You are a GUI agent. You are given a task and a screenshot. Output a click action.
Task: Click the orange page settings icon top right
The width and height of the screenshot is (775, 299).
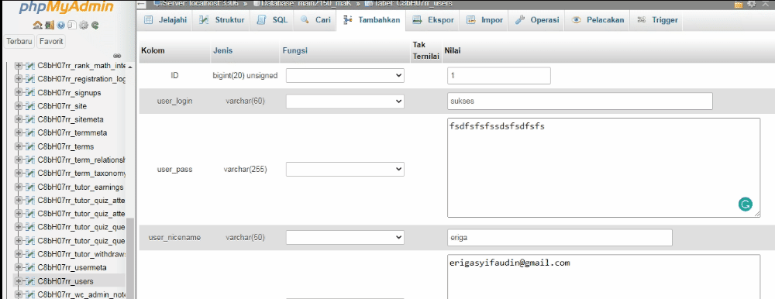[739, 4]
